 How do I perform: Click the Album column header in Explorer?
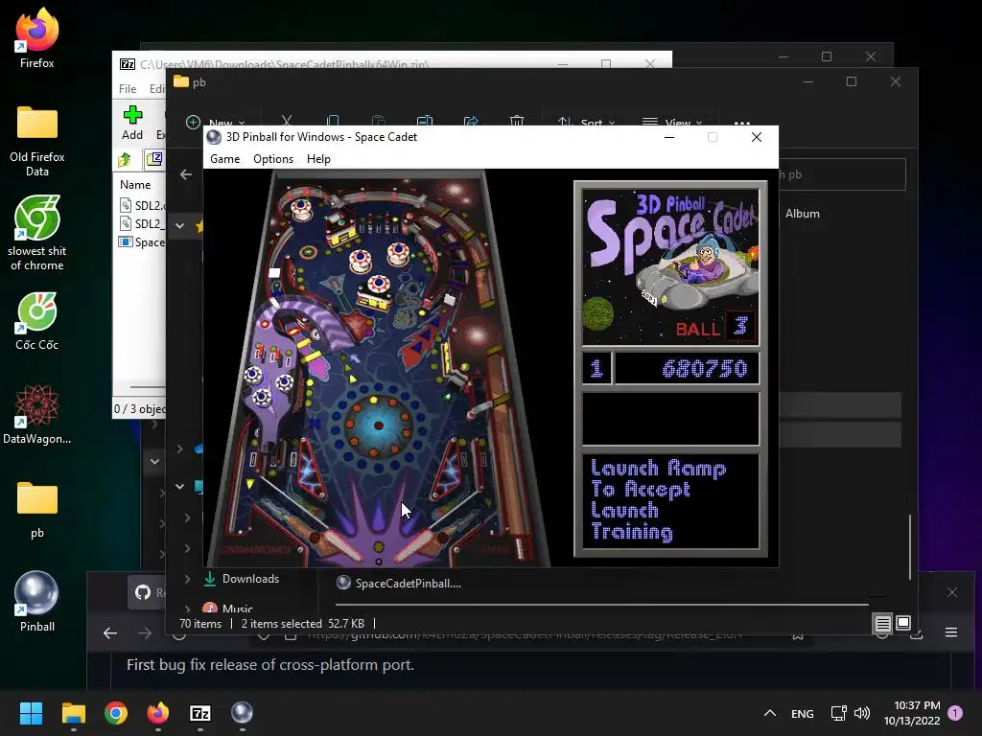[803, 214]
